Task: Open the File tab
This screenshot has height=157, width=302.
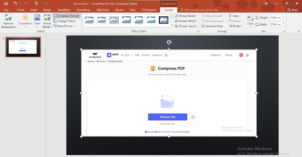Action: coord(6,10)
